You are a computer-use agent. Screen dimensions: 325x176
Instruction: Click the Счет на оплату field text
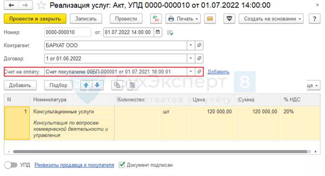[116, 72]
